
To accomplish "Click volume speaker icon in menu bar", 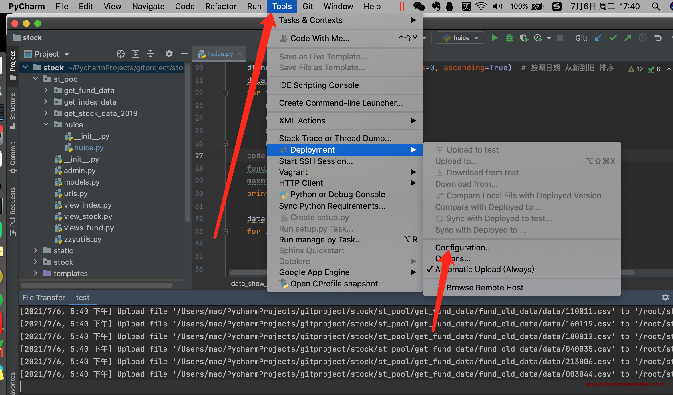I will pyautogui.click(x=497, y=6).
